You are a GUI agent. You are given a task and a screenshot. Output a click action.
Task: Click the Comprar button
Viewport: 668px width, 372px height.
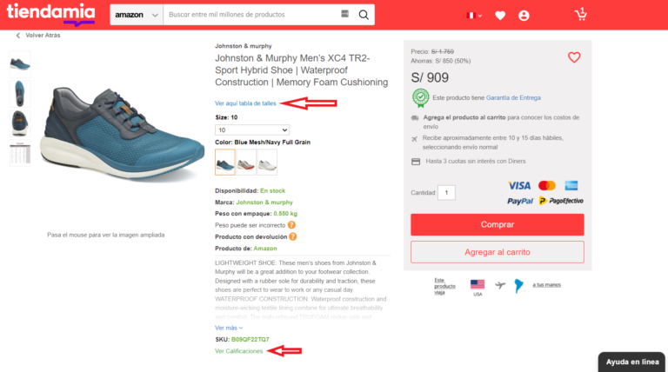coord(498,224)
